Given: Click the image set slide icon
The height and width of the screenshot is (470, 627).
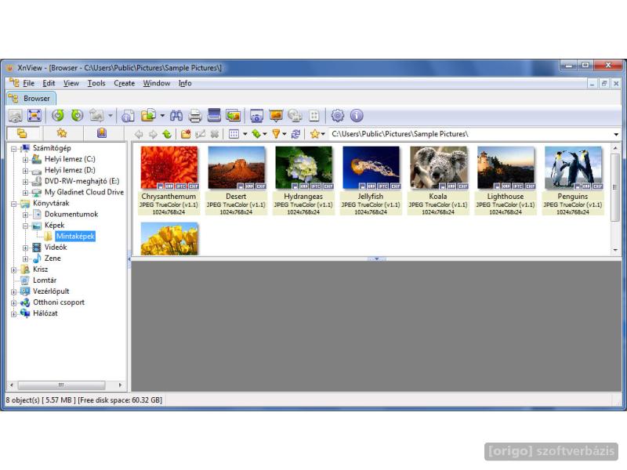Looking at the screenshot, I should 233,115.
